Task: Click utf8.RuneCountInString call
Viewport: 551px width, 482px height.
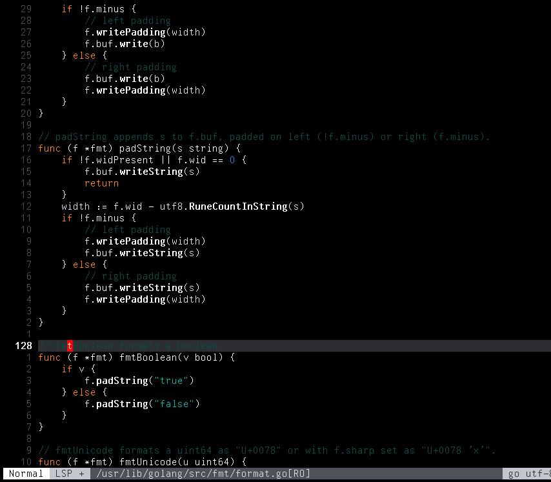Action: [x=232, y=206]
